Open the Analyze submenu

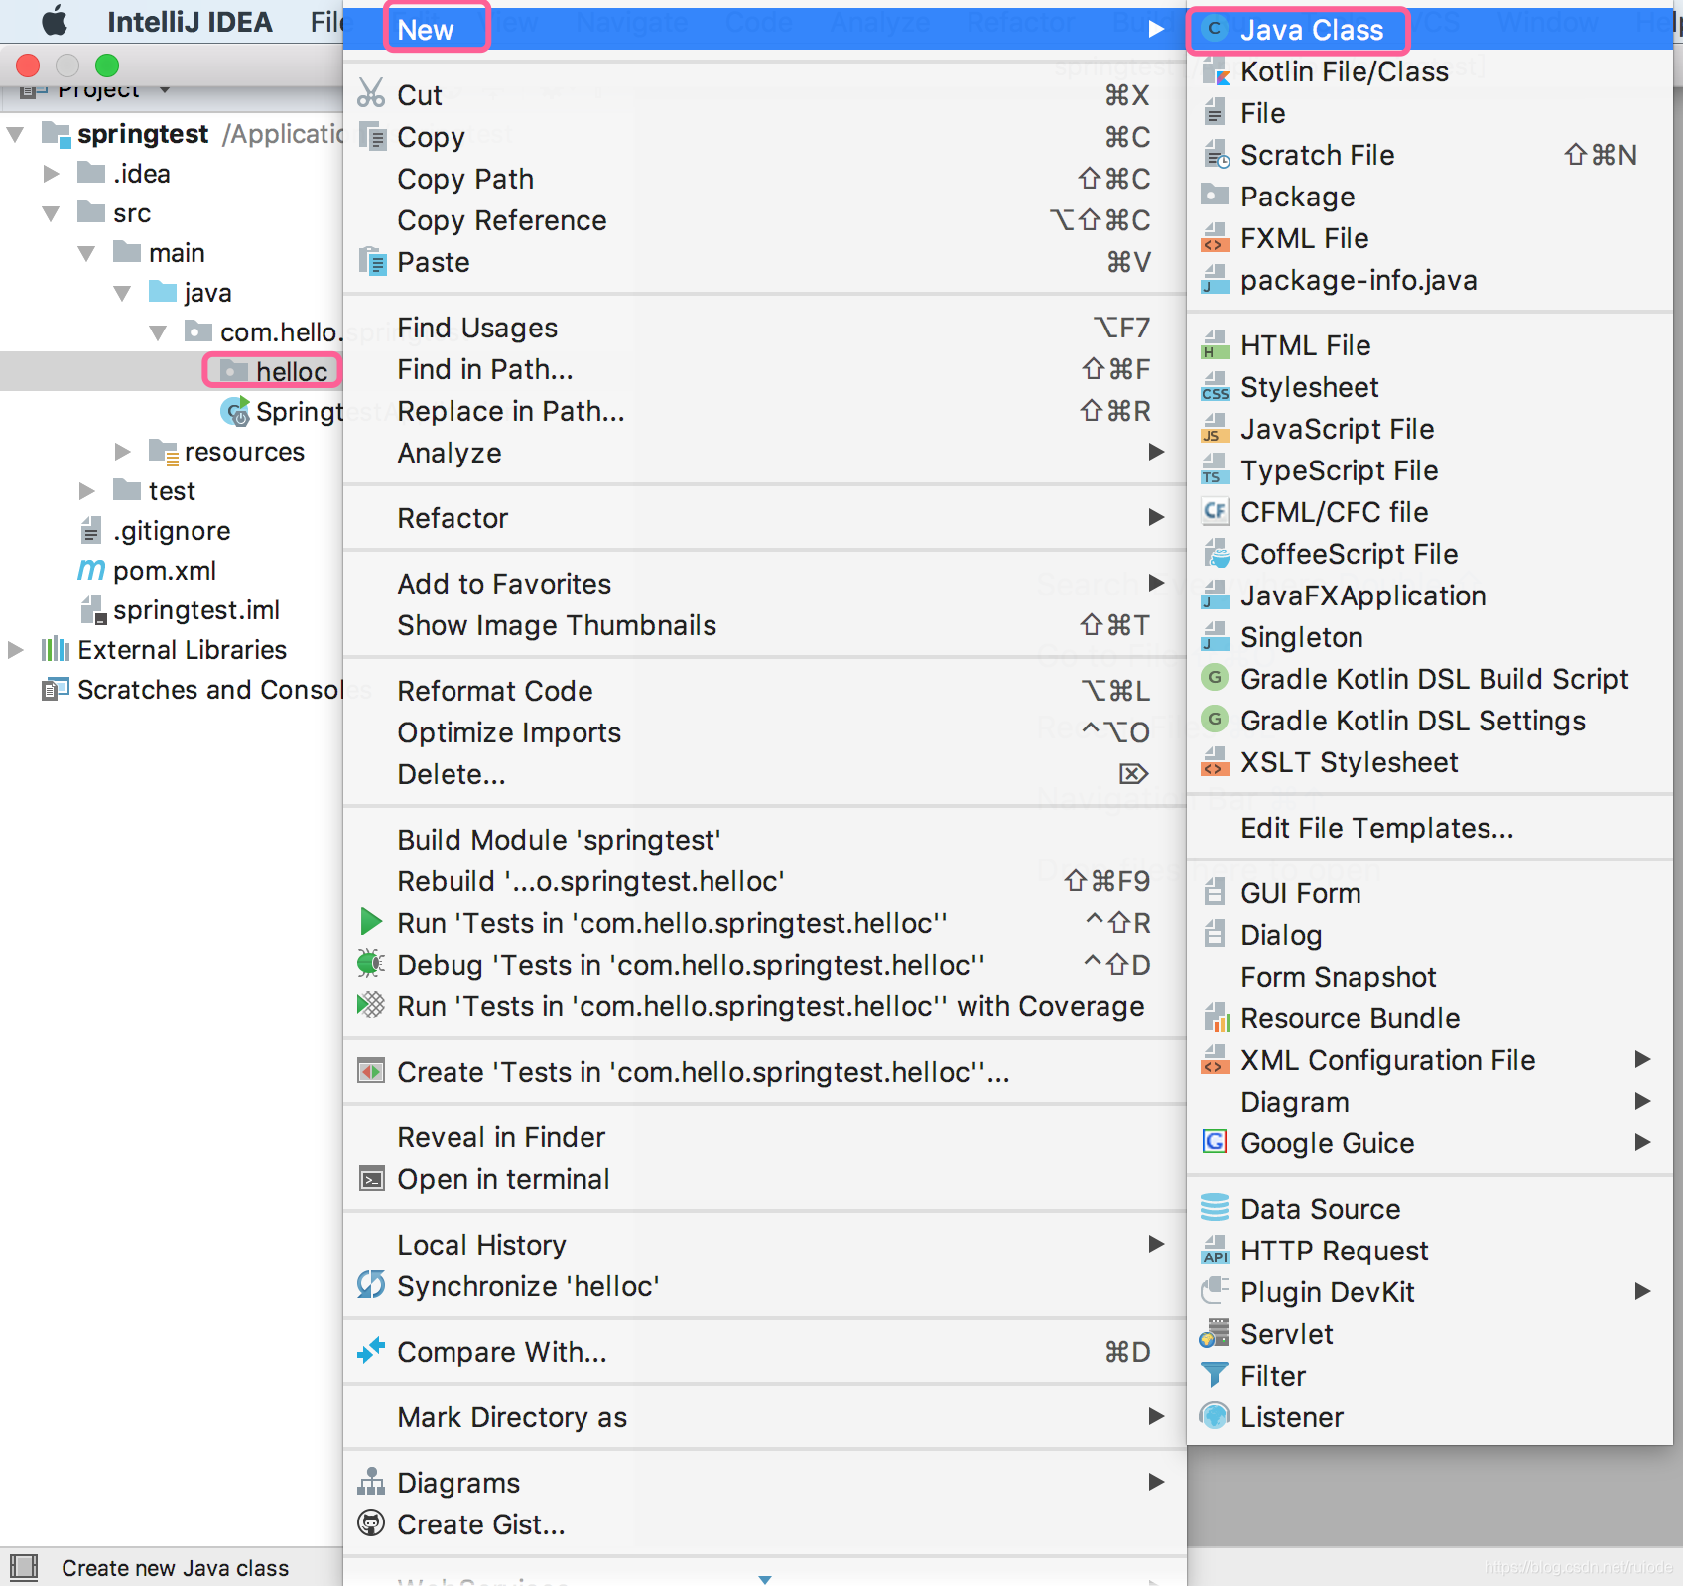[765, 452]
